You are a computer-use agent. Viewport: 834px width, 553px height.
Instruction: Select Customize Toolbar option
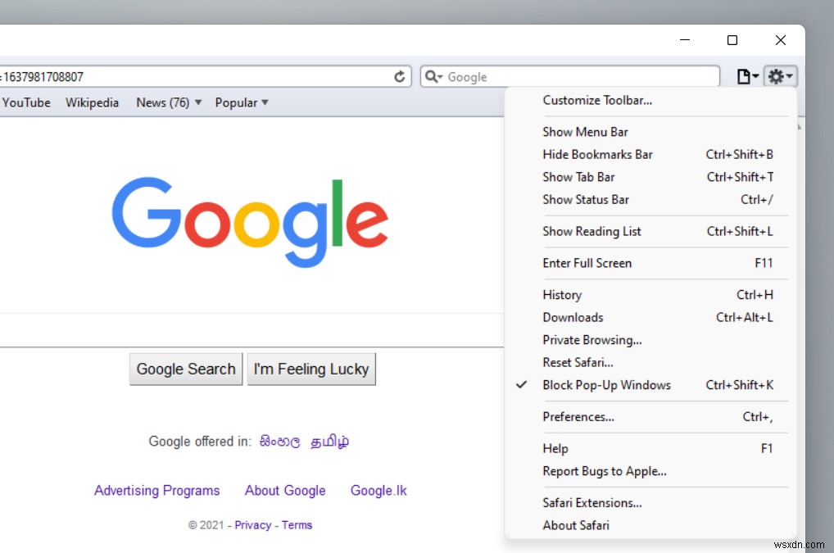[x=597, y=100]
